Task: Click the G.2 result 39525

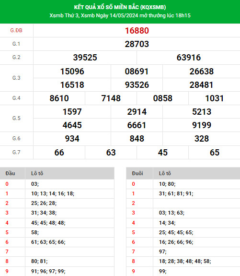Action: coord(85,58)
